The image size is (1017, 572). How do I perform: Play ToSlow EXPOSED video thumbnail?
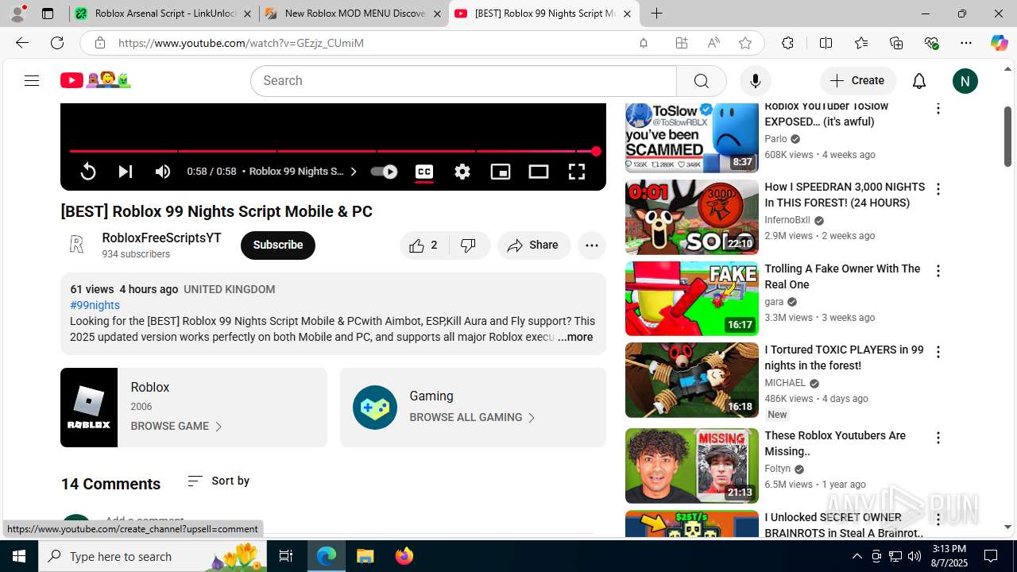click(x=692, y=137)
